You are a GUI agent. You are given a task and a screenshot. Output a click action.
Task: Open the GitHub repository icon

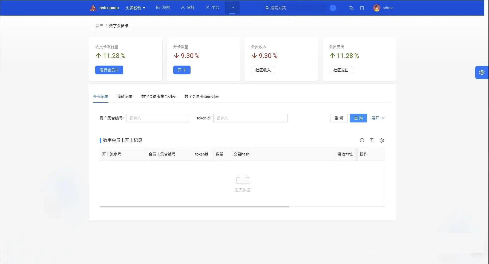362,8
